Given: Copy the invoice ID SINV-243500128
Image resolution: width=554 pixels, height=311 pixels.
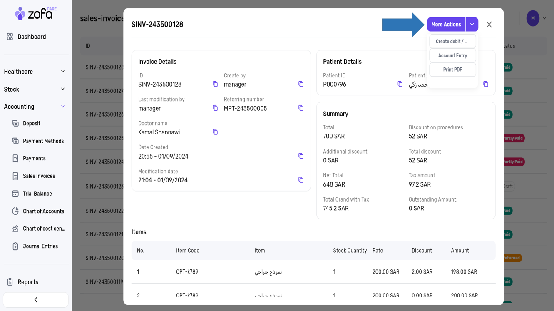Looking at the screenshot, I should (x=215, y=84).
